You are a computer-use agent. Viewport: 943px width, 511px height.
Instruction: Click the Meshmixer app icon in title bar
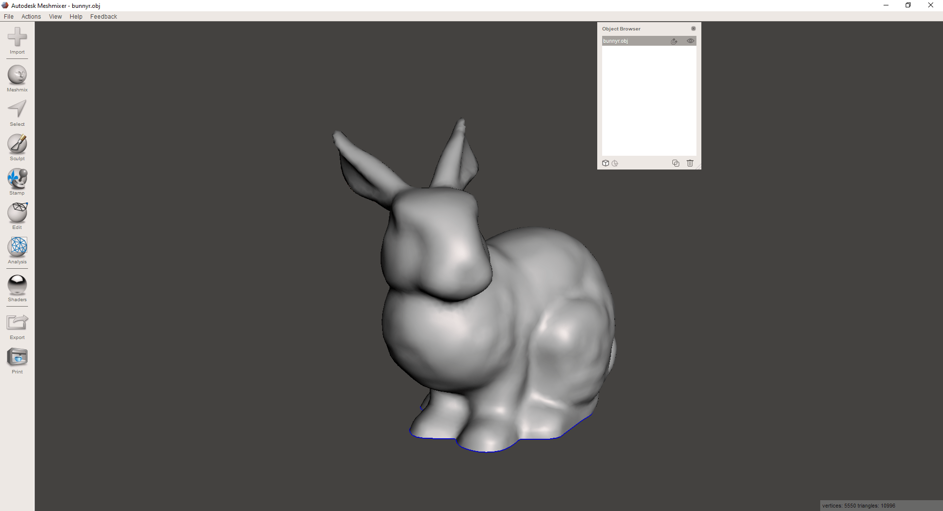tap(5, 5)
